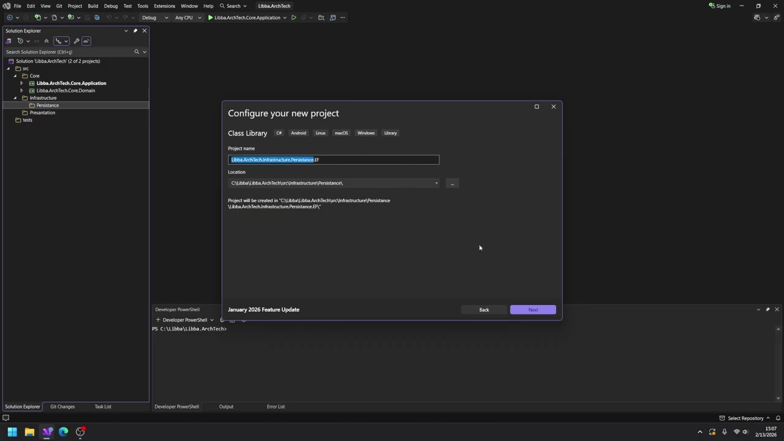Click the Visual Studio logo icon
Viewport: 784px width, 441px height.
6,6
